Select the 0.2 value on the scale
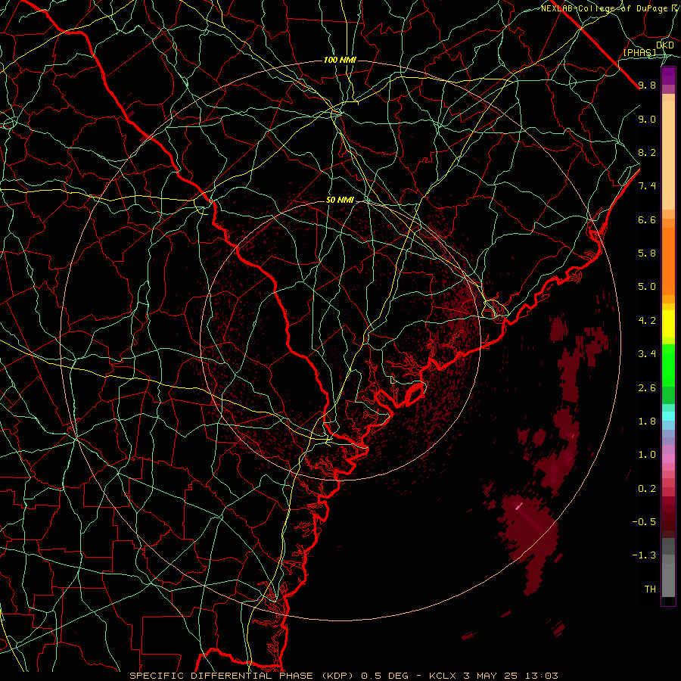The height and width of the screenshot is (681, 681). 647,489
